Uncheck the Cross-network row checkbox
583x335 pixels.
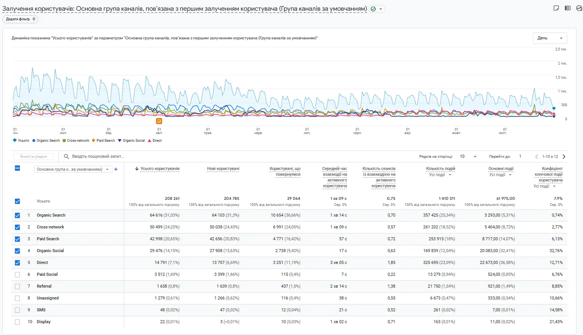tap(17, 227)
